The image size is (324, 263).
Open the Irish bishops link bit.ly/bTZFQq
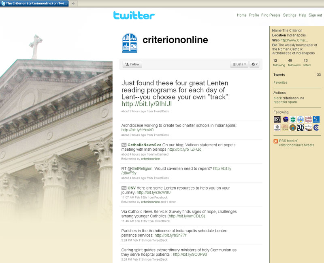[x=184, y=149]
